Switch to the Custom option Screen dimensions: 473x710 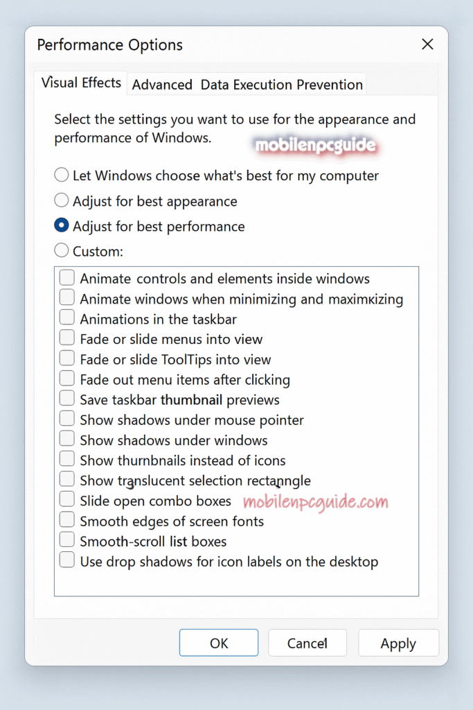coord(61,250)
